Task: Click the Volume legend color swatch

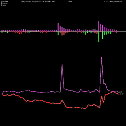Action: [x=2, y=3]
